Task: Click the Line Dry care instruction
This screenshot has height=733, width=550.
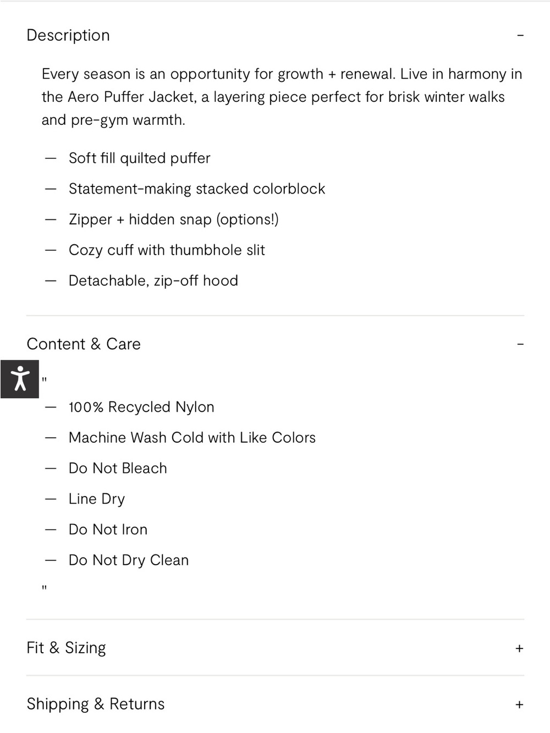Action: click(x=97, y=499)
